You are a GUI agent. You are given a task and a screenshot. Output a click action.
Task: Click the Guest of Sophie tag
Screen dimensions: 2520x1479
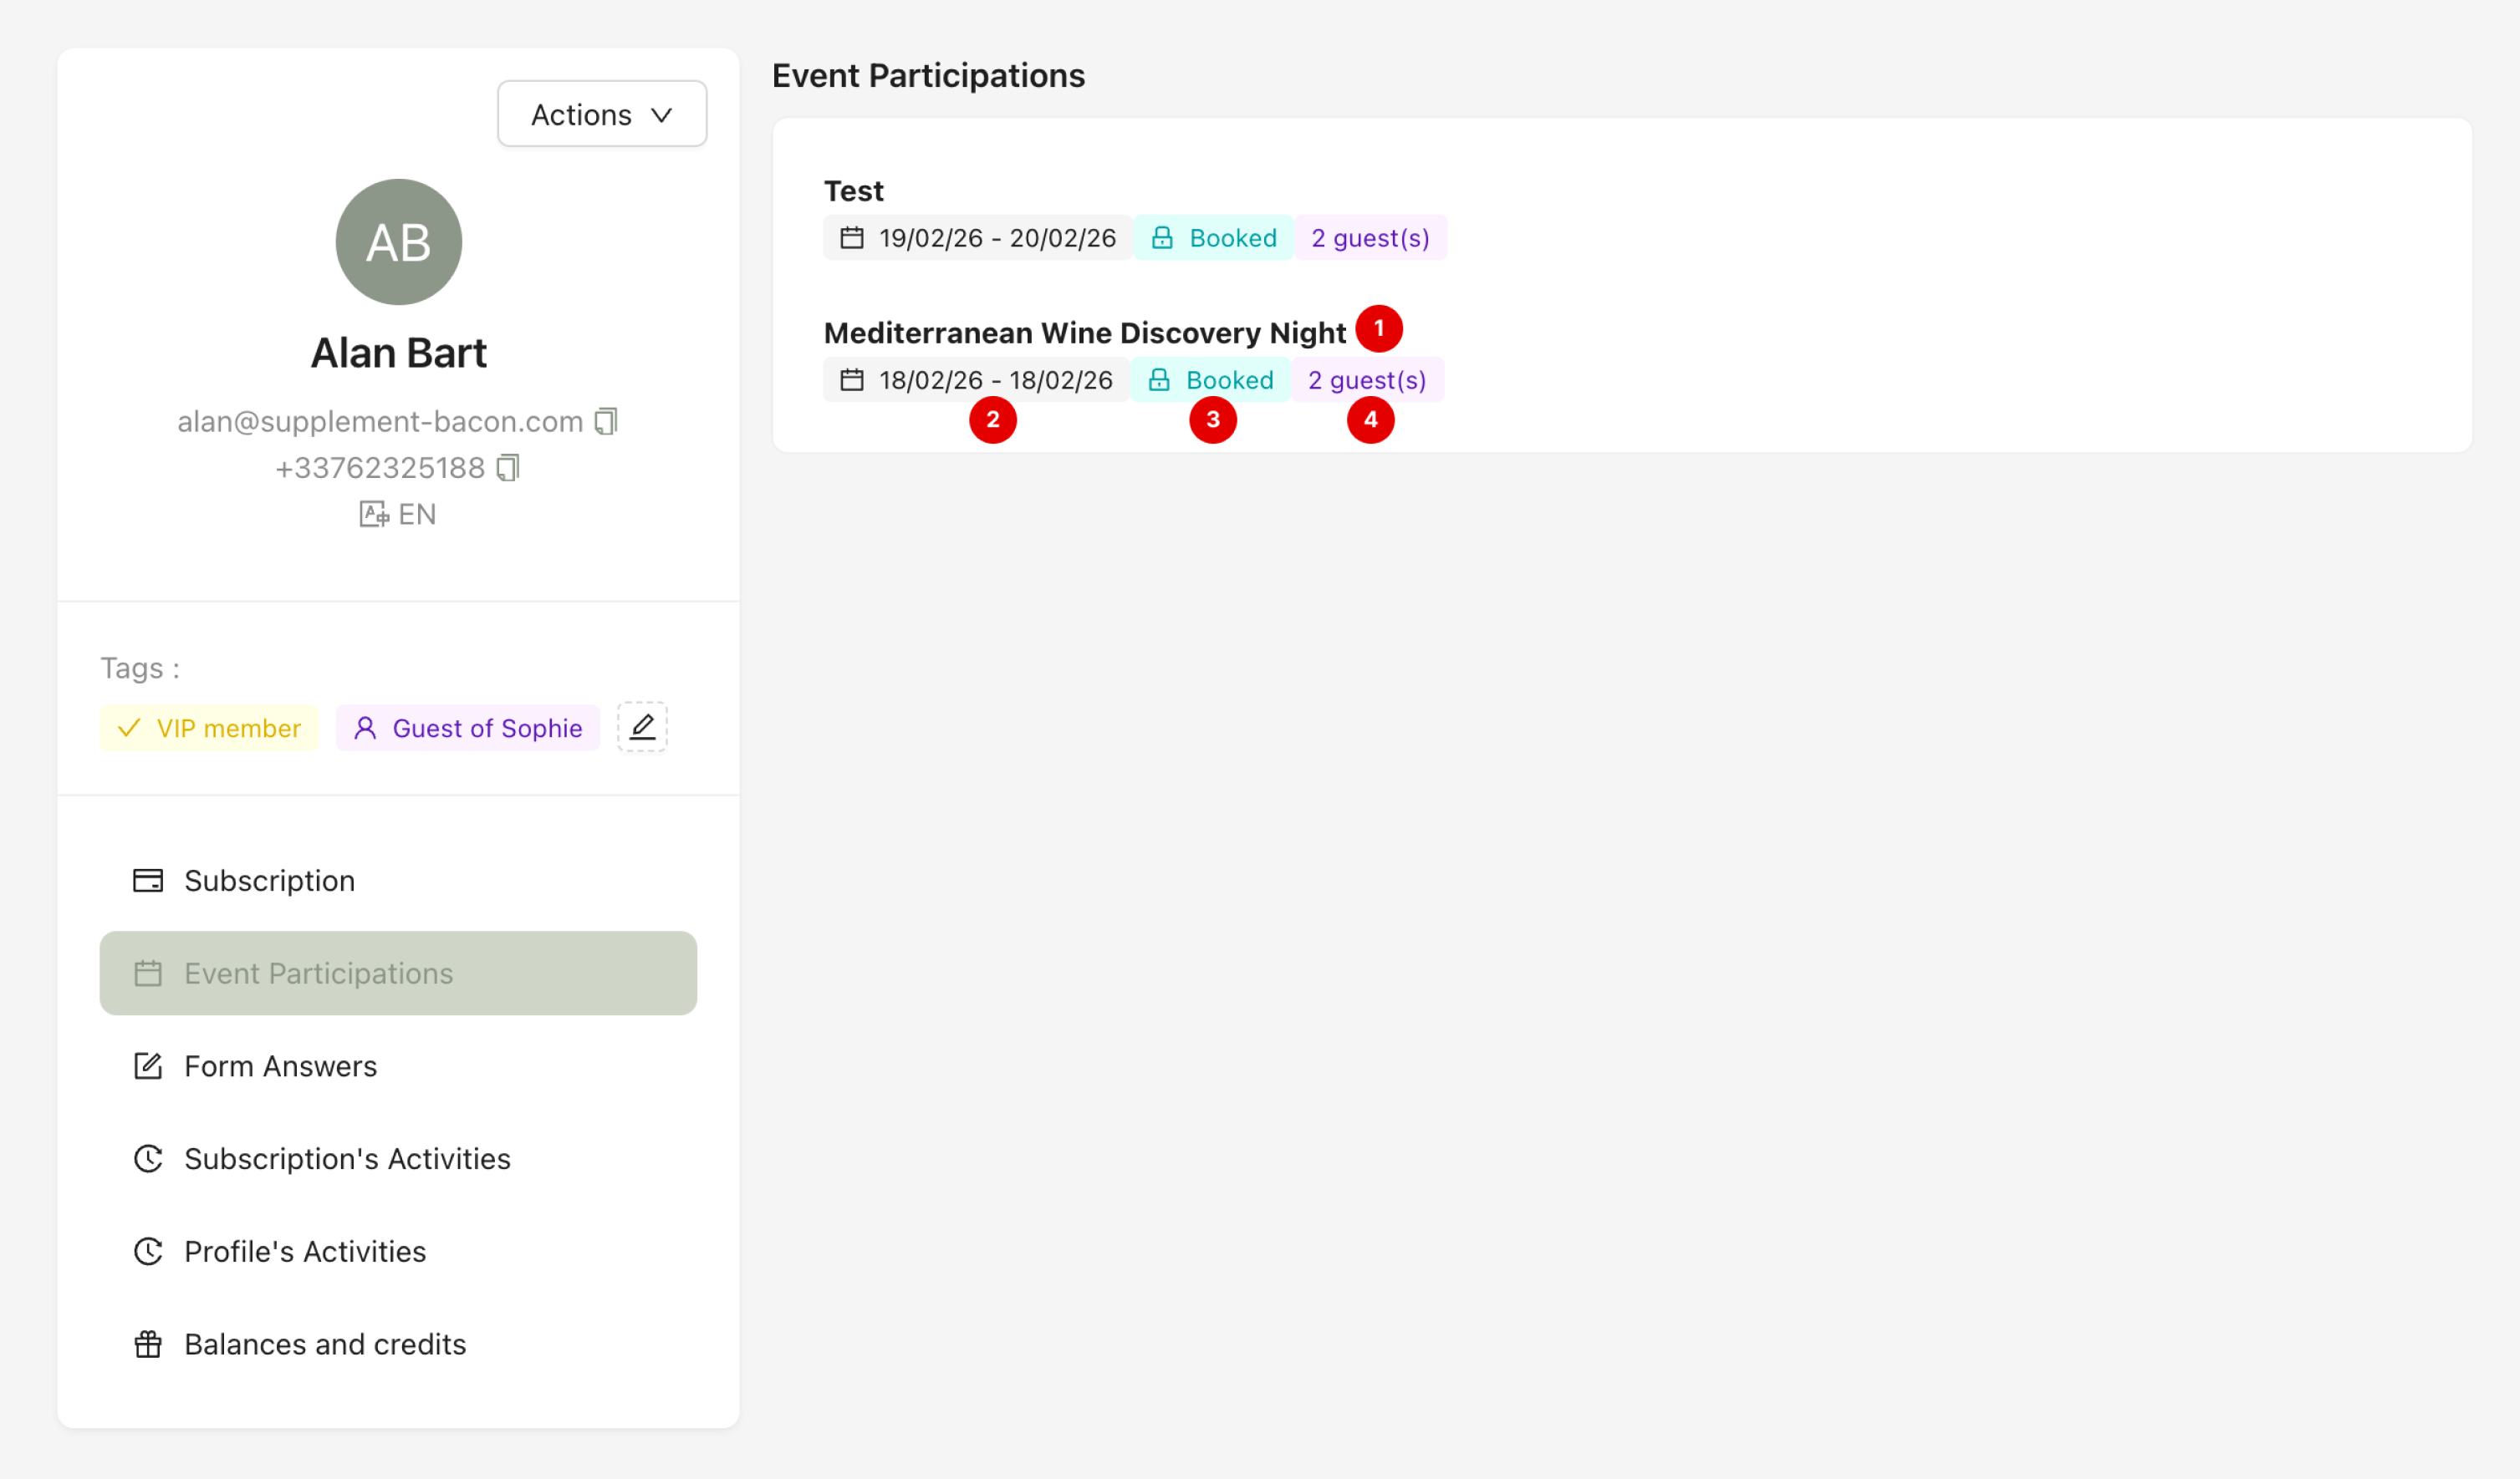[468, 728]
